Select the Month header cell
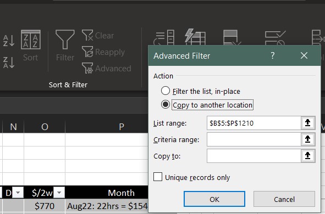Screen dimensions: 325x214 107,193
